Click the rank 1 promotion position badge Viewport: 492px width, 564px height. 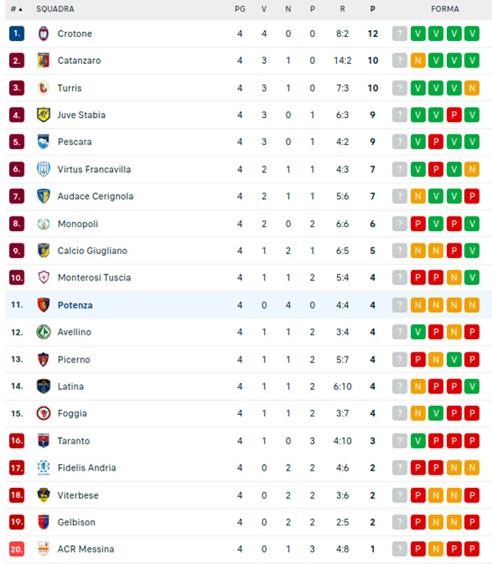click(17, 34)
